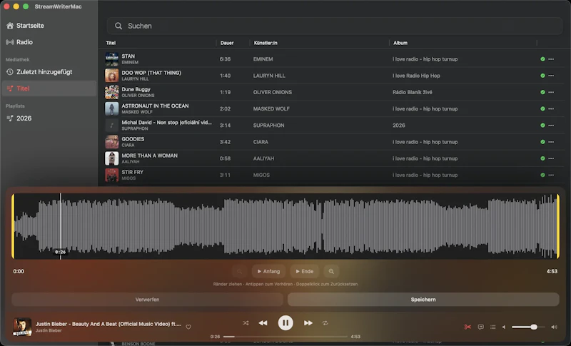The image size is (571, 346).
Task: Zoom in the waveform view
Action: tap(331, 271)
